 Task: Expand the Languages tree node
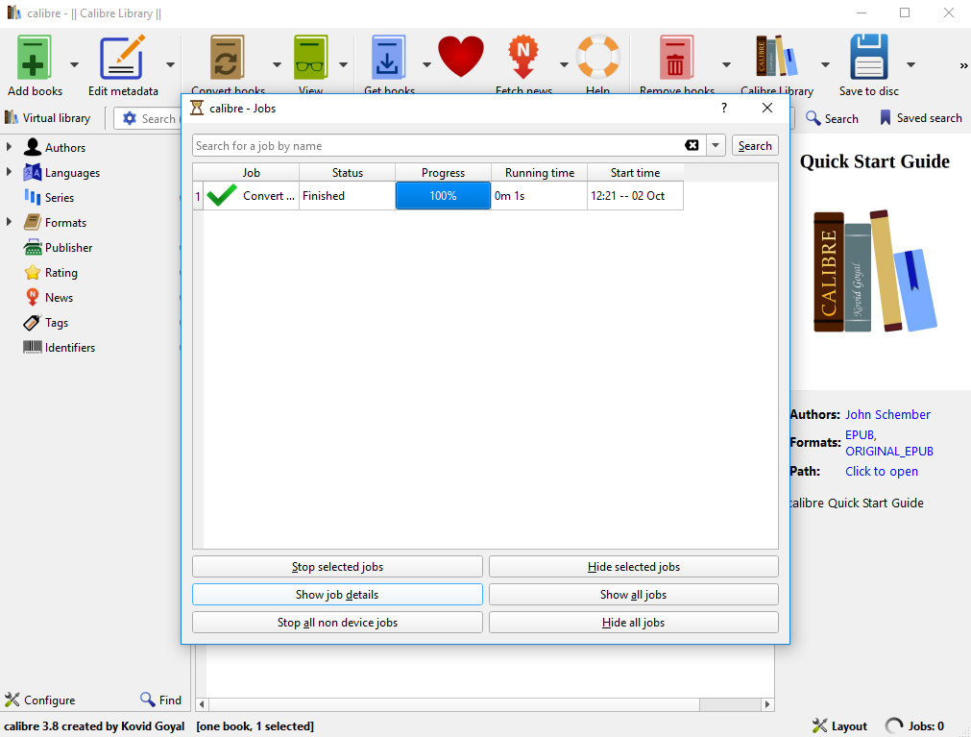pos(9,172)
